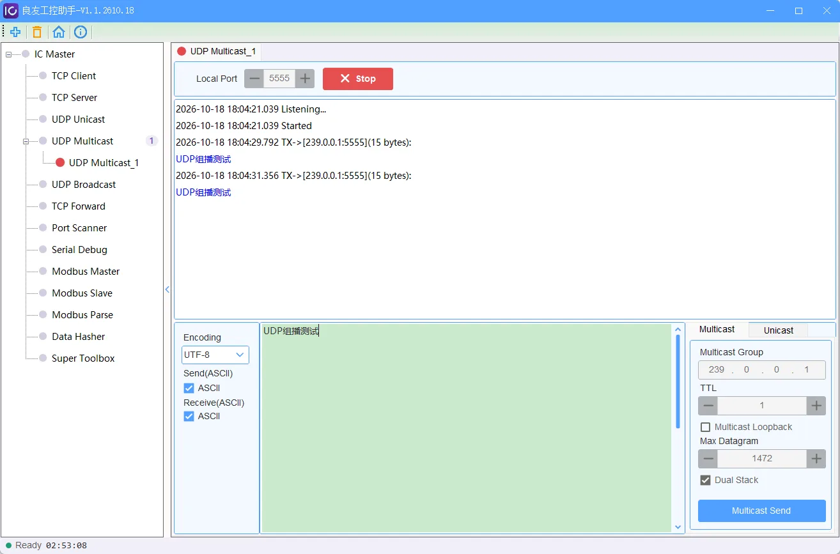Decrease Max Datagram with minus button
This screenshot has width=840, height=554.
[708, 459]
